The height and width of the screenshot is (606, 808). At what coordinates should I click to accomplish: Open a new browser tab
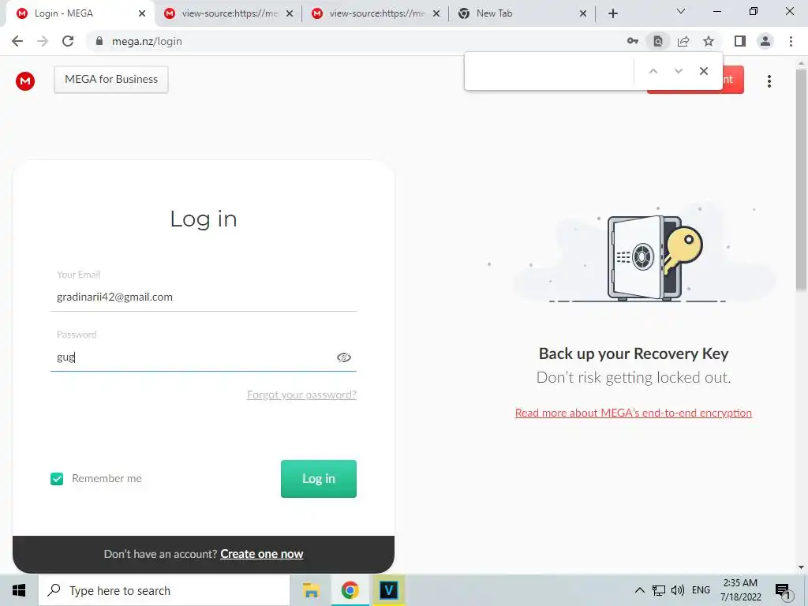coord(612,13)
